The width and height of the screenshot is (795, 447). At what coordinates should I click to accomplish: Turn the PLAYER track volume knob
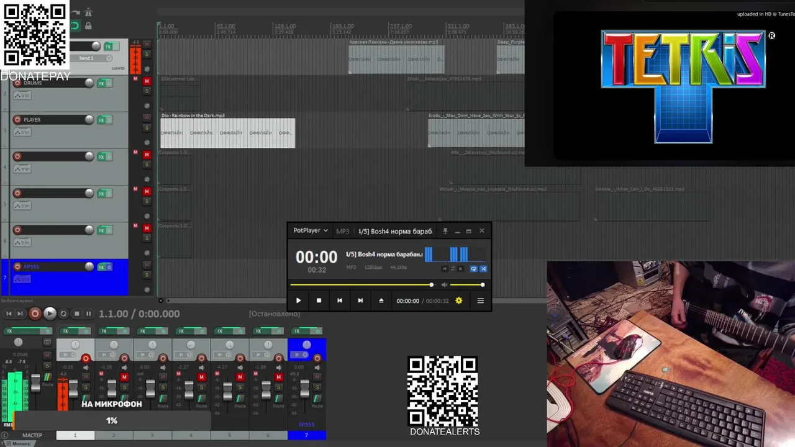coord(89,119)
